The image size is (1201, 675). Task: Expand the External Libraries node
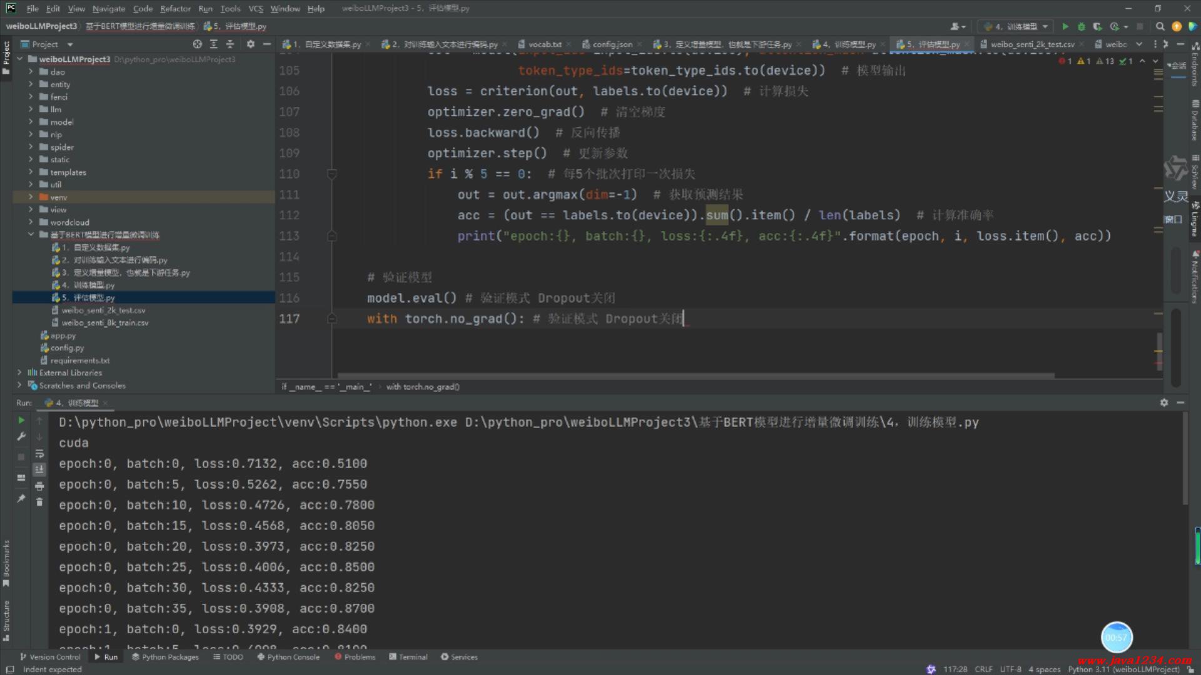pyautogui.click(x=19, y=372)
